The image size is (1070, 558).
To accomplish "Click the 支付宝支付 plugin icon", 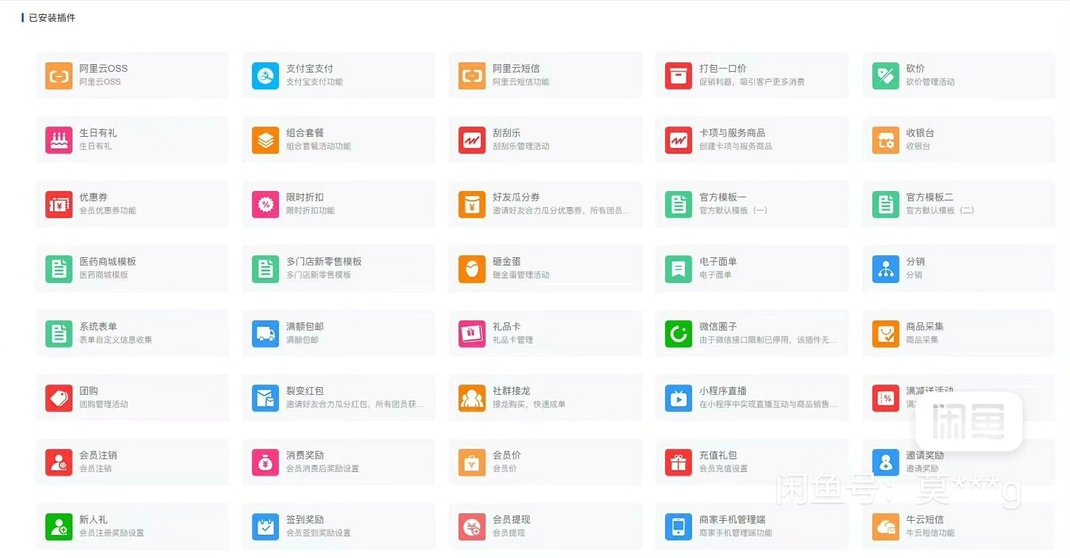I will (265, 76).
